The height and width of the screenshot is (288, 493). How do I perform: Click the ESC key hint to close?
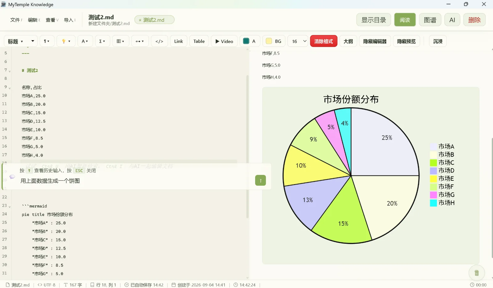[79, 171]
